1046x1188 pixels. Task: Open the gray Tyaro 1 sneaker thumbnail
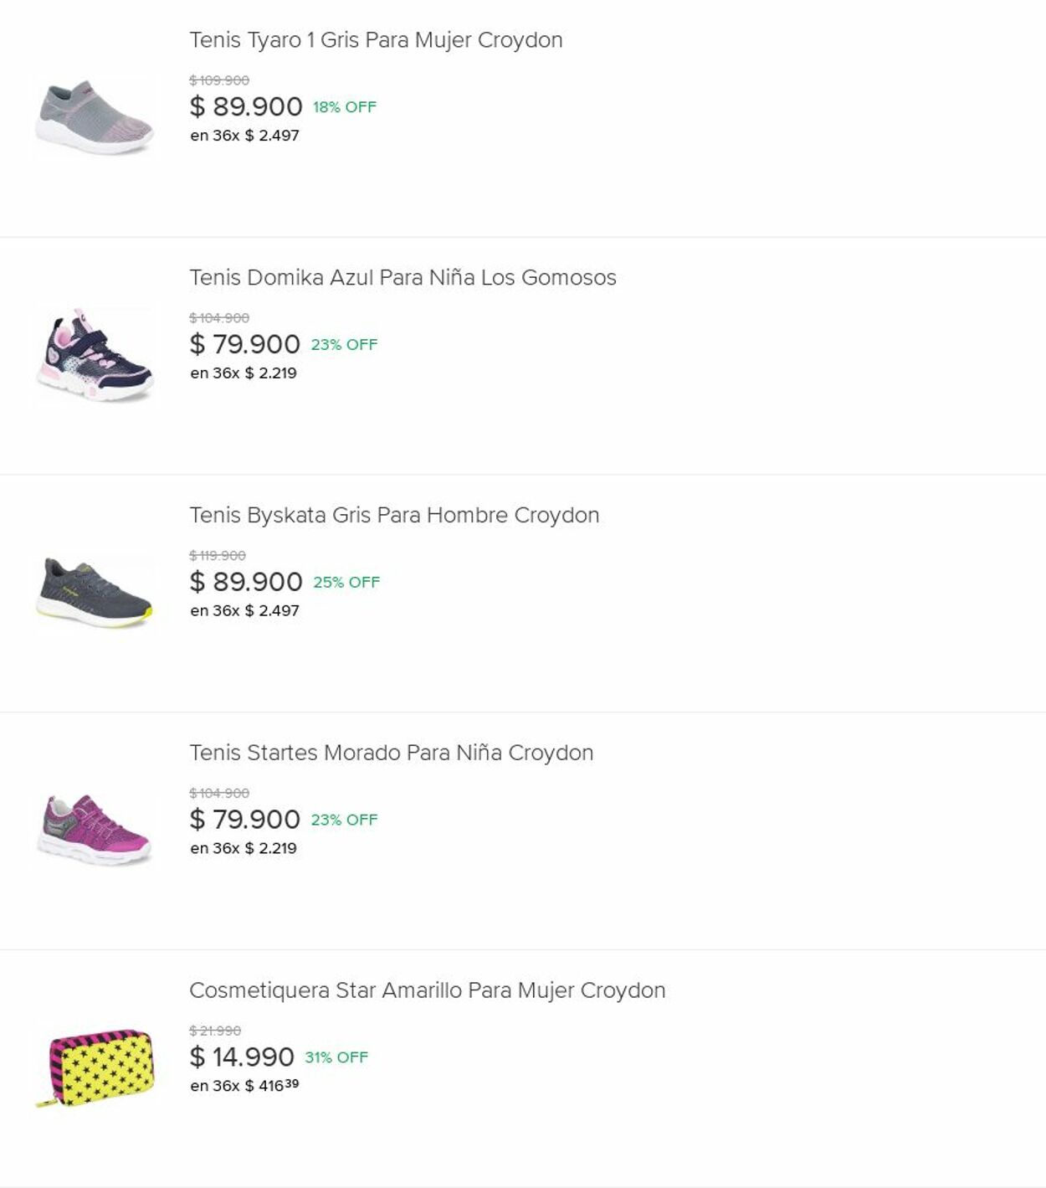(95, 118)
